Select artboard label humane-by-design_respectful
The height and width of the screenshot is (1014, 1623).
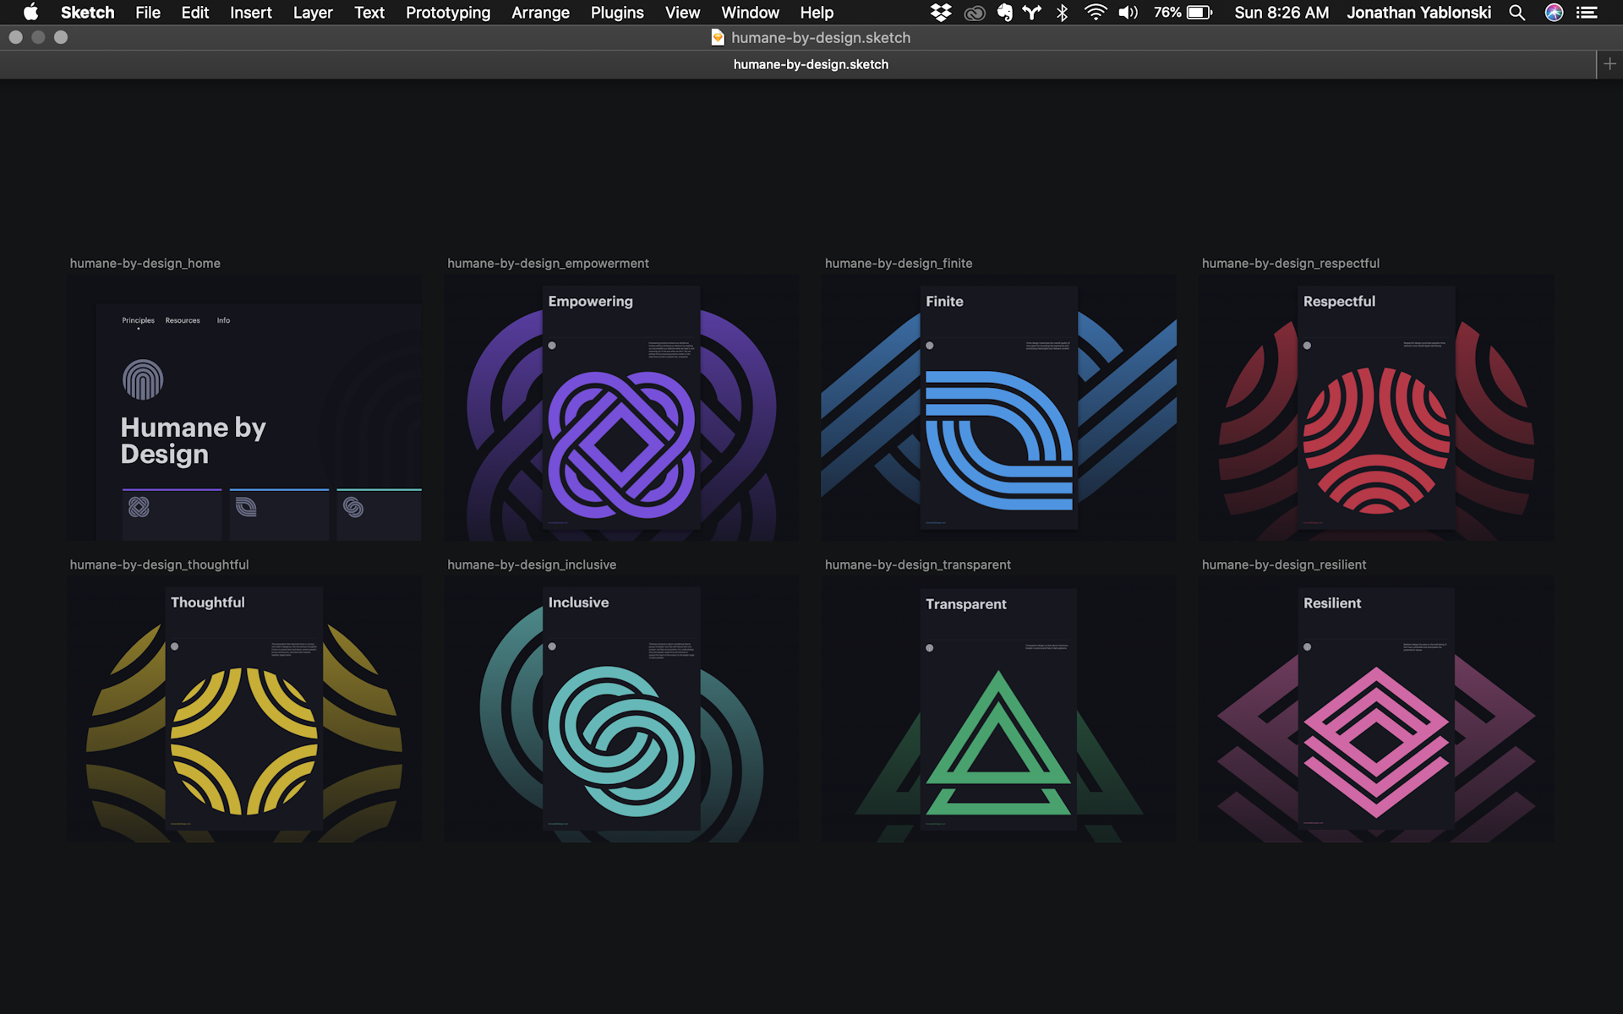(x=1291, y=264)
